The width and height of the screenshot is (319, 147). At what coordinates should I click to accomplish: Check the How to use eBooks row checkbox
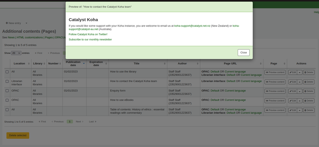(x=7, y=100)
